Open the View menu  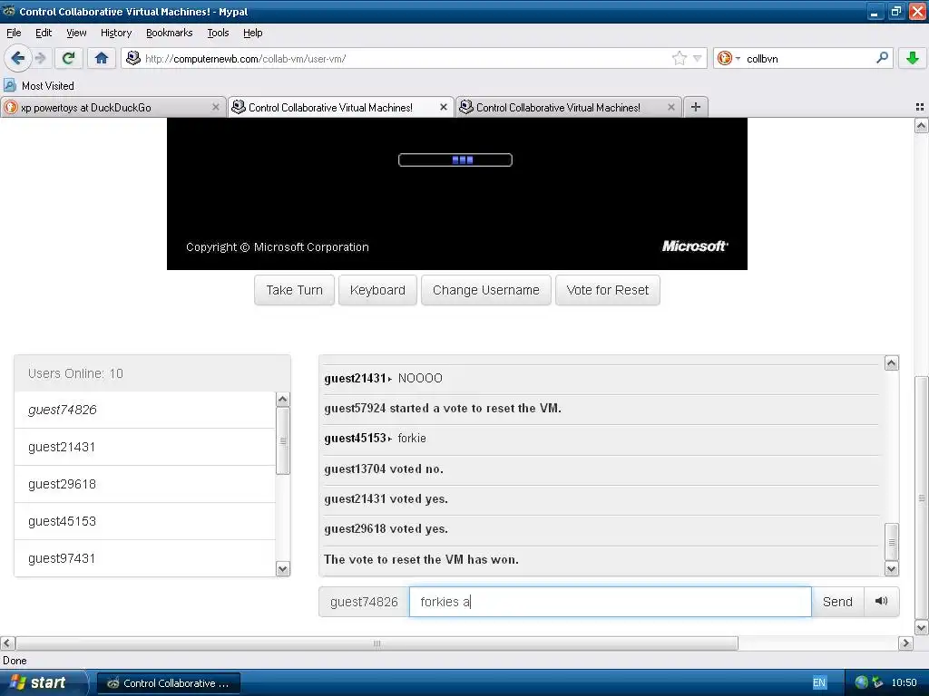point(76,33)
